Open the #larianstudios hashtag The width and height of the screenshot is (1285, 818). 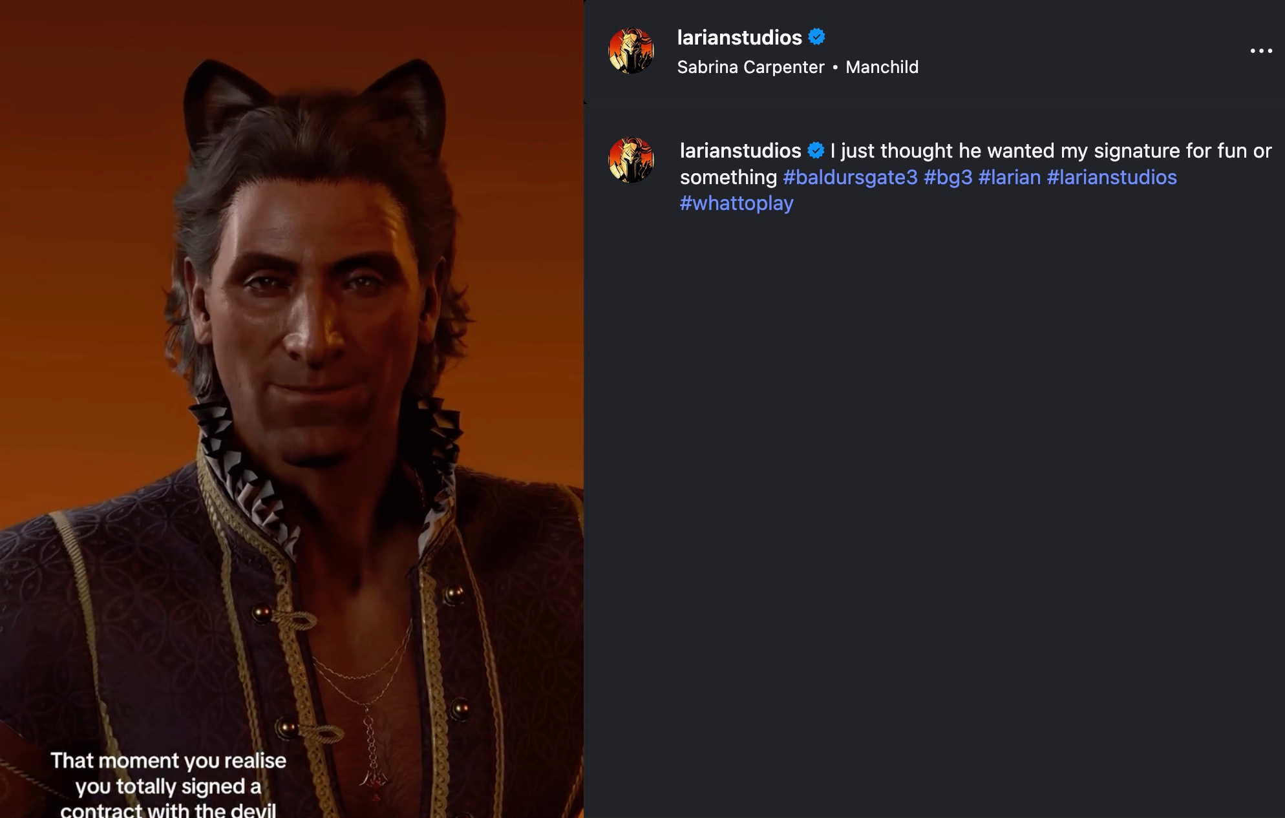click(x=1112, y=177)
